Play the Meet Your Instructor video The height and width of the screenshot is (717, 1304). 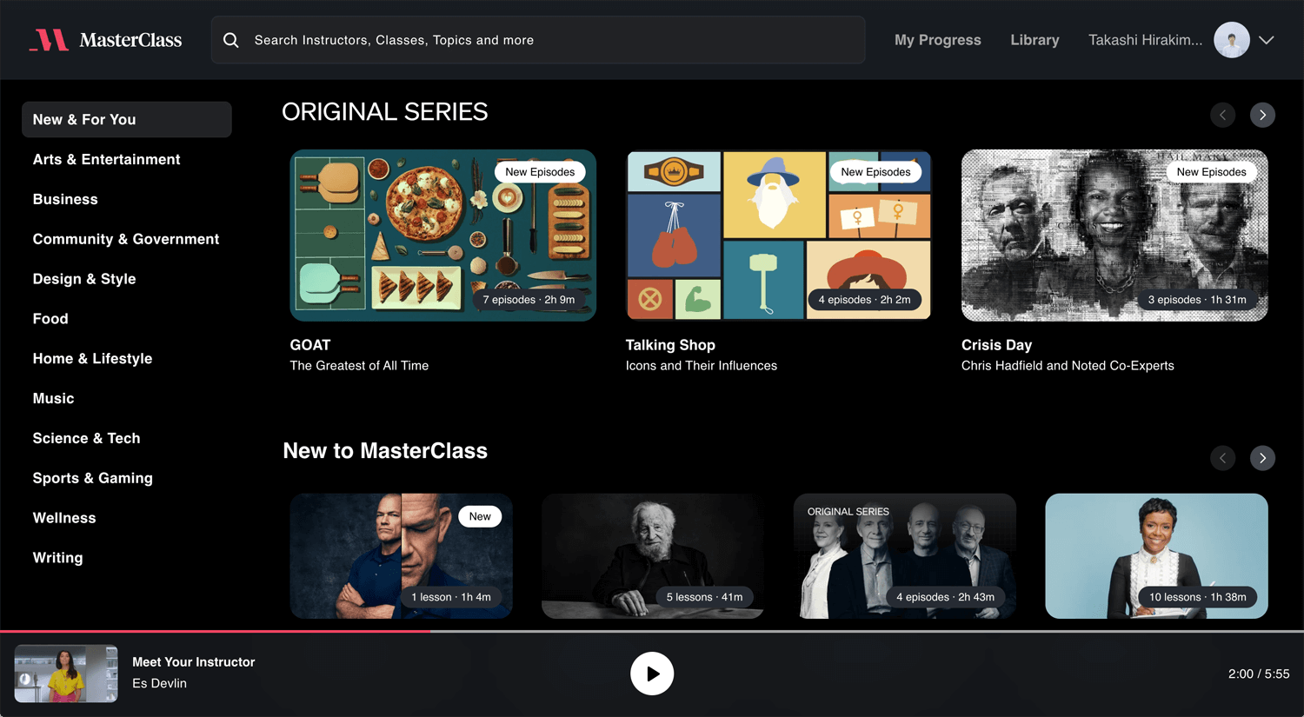(x=652, y=674)
